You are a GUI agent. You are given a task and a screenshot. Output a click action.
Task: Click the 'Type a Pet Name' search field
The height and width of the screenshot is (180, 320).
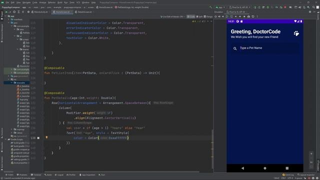265,48
